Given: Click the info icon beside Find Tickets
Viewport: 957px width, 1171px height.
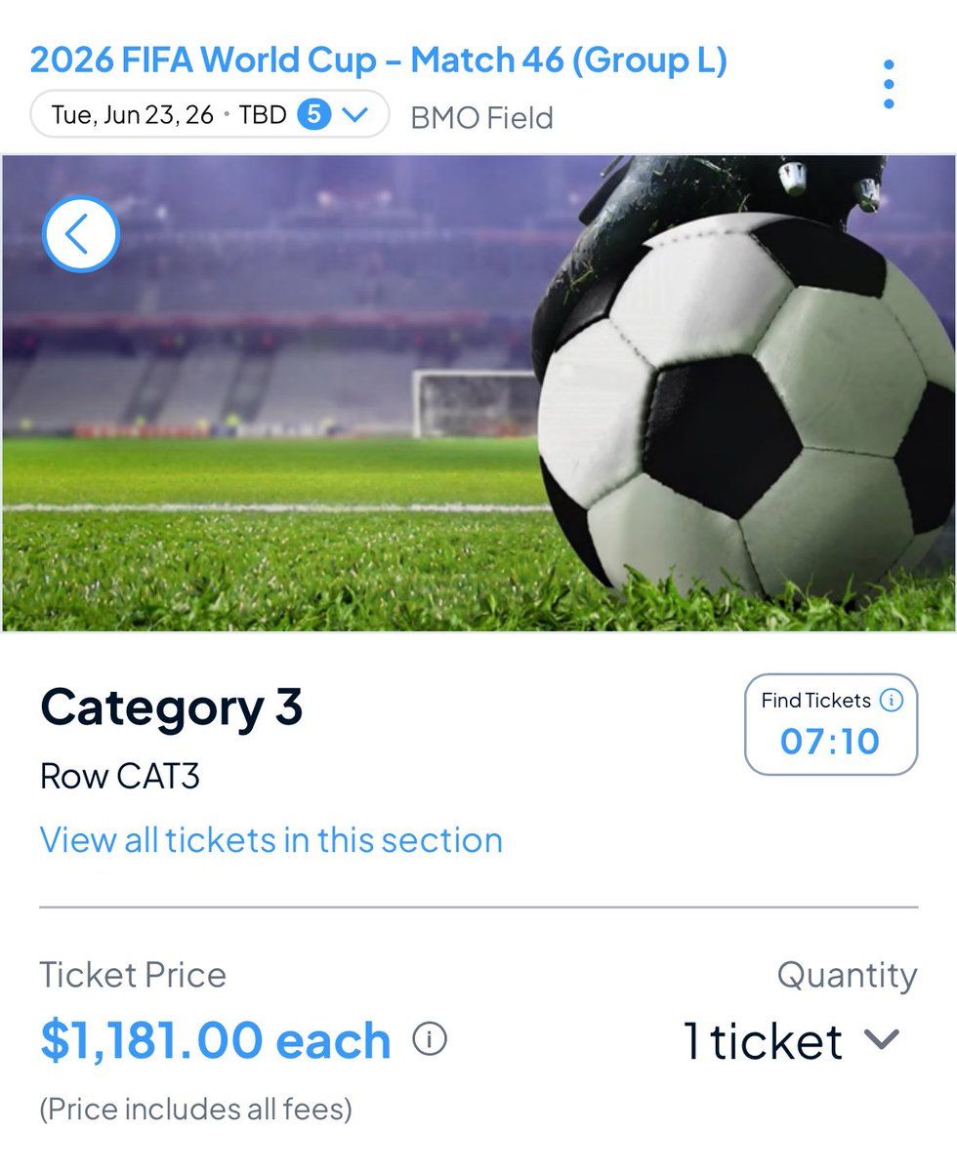Looking at the screenshot, I should (x=891, y=701).
